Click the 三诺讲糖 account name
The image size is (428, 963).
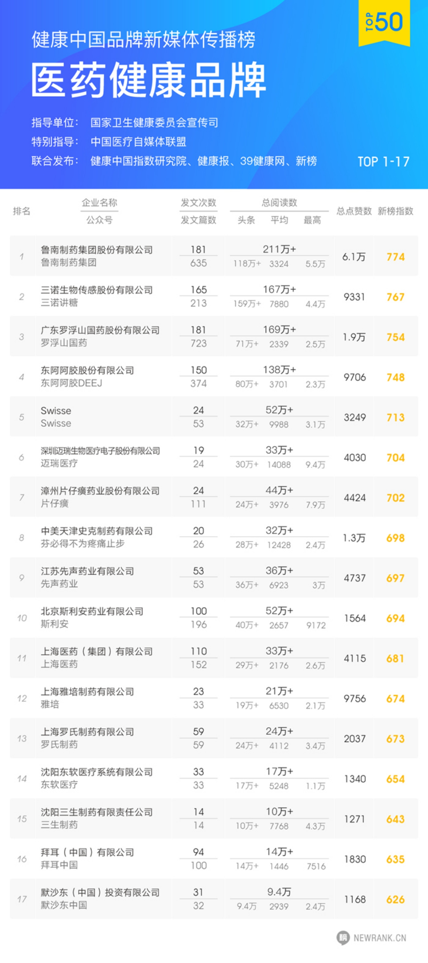tap(59, 302)
